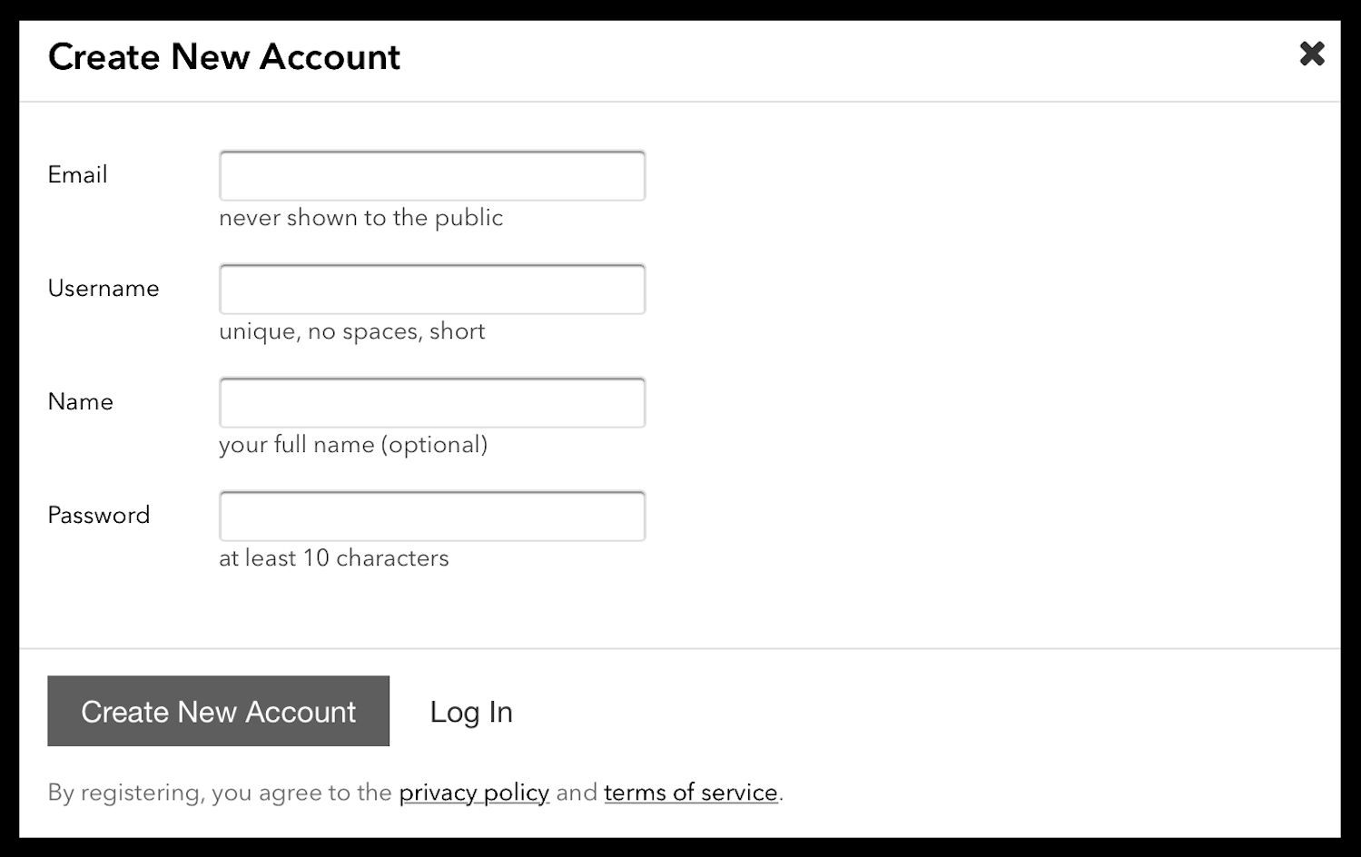Click the 'never shown to the public' hint
Screen dimensions: 1361x857
(360, 218)
